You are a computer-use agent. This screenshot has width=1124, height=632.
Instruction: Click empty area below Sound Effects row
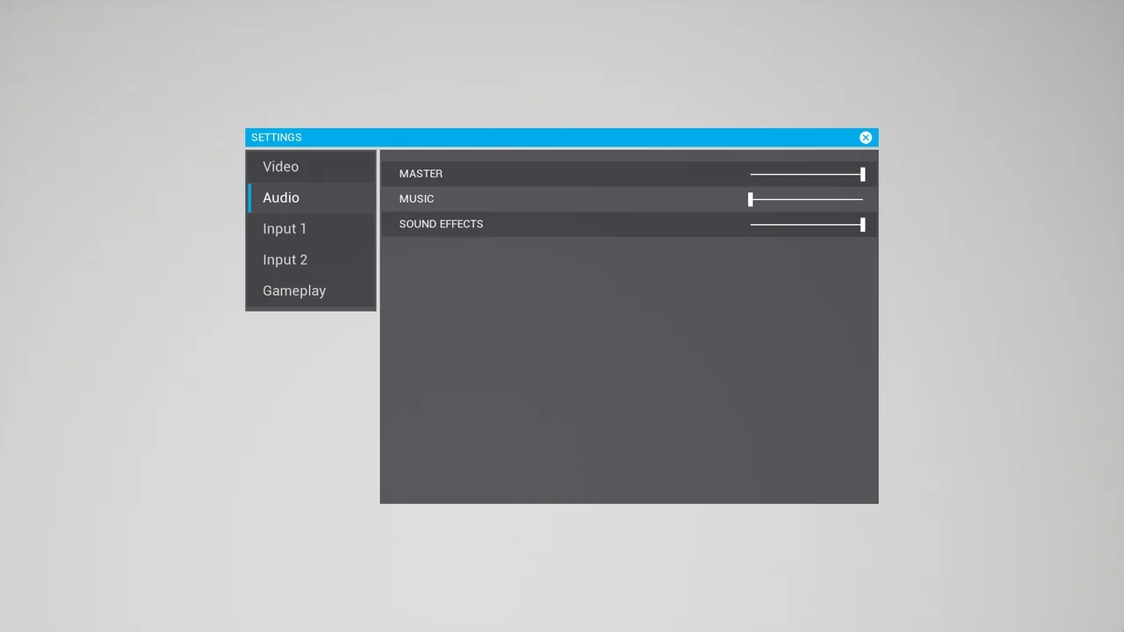pos(629,369)
